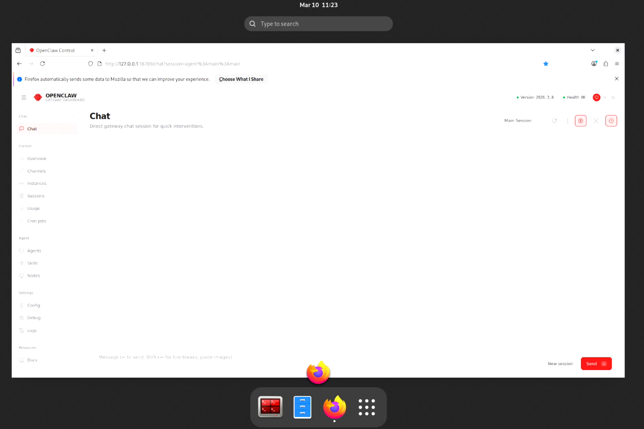This screenshot has width=644, height=429.
Task: Open the Debug settings page
Action: (34, 318)
